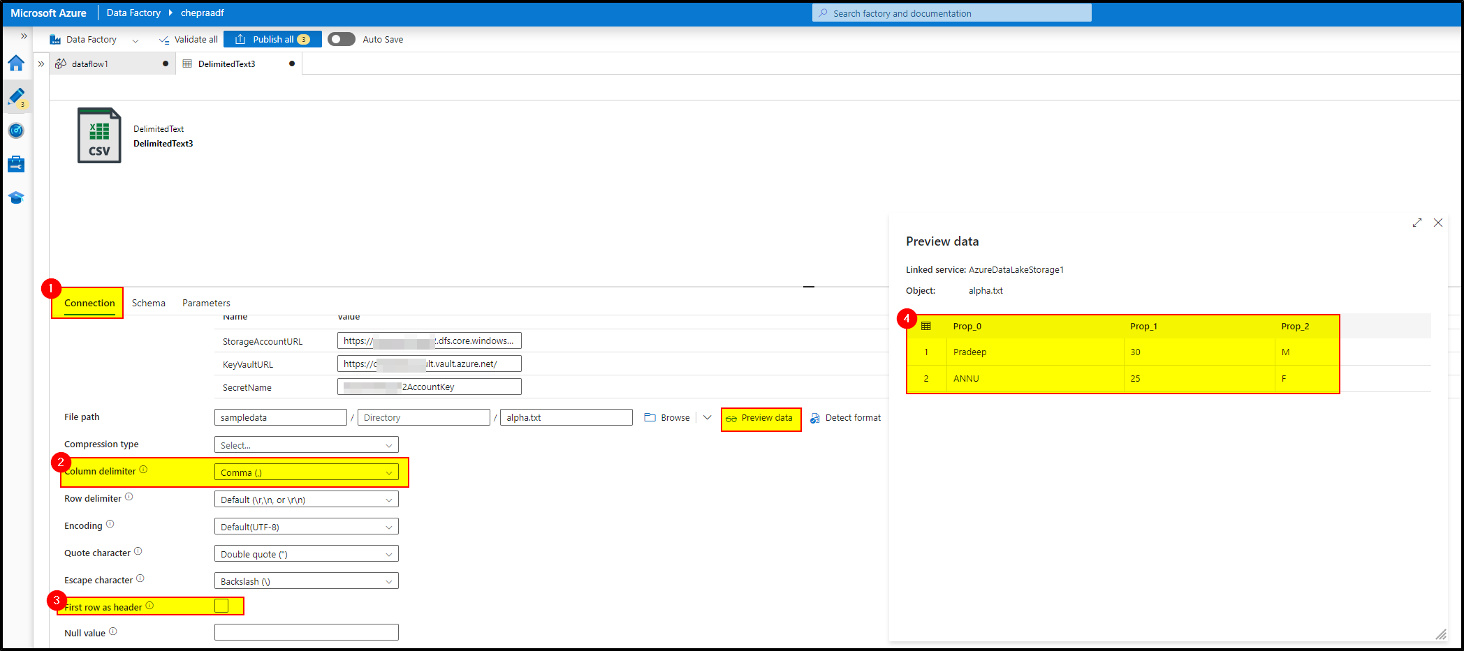The height and width of the screenshot is (651, 1464).
Task: Click the Directory field
Action: click(423, 417)
